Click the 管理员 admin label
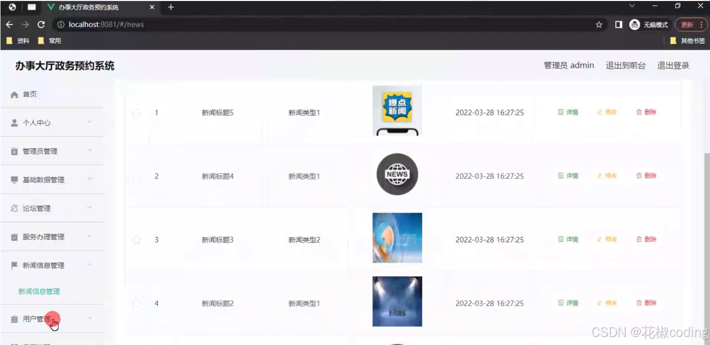This screenshot has width=710, height=345. (569, 65)
